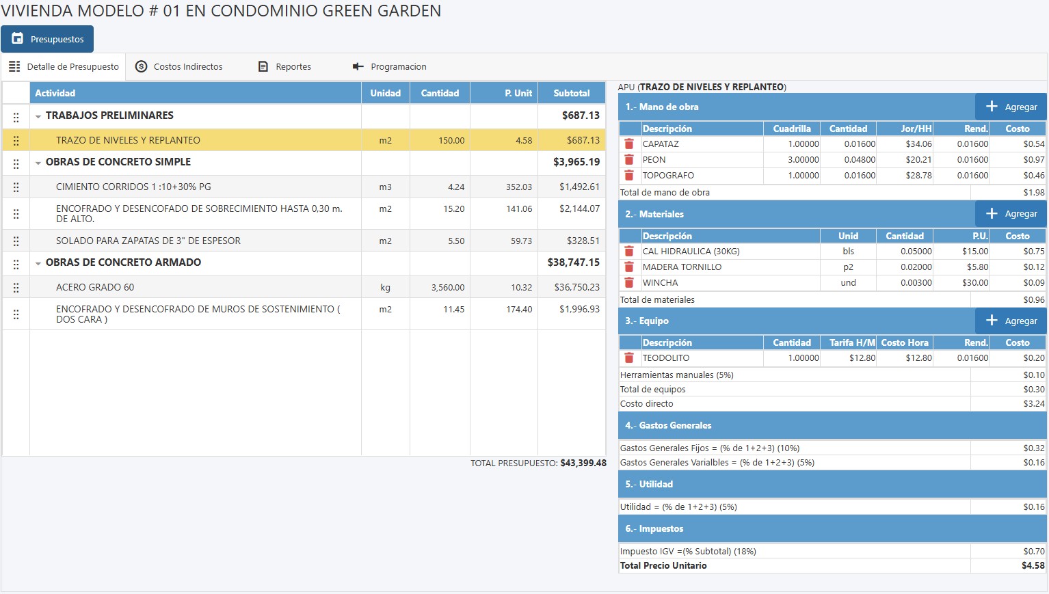Click drag handle of ACERO GRADO 60 row

coord(16,288)
